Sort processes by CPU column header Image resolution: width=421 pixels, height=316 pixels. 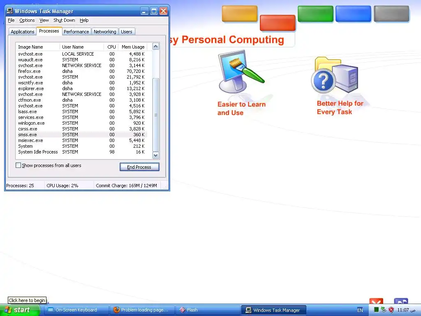pyautogui.click(x=111, y=47)
